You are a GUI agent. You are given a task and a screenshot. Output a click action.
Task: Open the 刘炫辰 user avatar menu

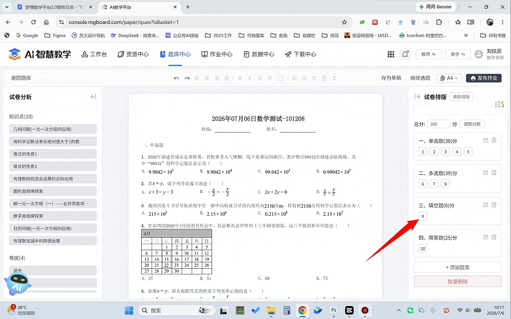(x=479, y=54)
